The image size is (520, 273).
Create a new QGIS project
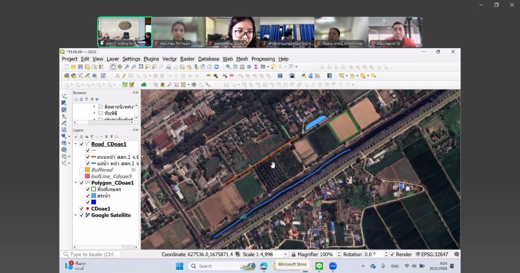[67, 67]
